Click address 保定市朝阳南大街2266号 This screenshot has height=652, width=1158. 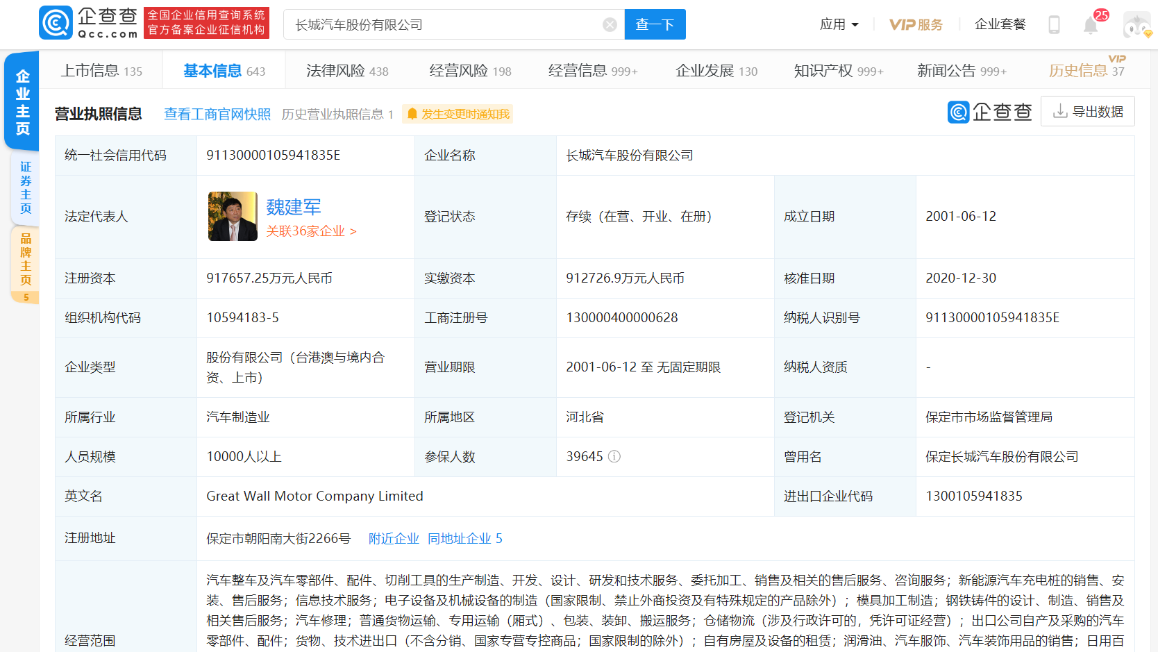click(x=278, y=539)
